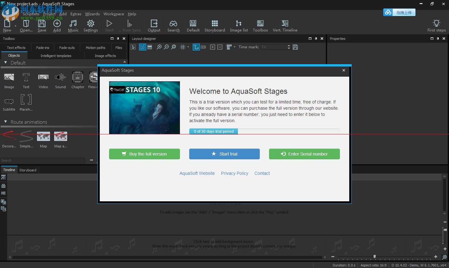The width and height of the screenshot is (449, 268).
Task: Open the Privacy Policy link
Action: [x=234, y=173]
